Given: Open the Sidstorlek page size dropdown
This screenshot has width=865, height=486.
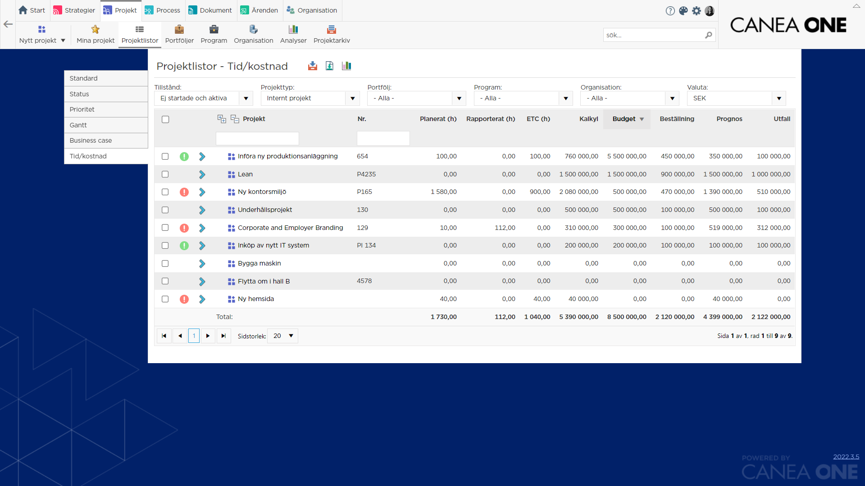Looking at the screenshot, I should tap(283, 336).
